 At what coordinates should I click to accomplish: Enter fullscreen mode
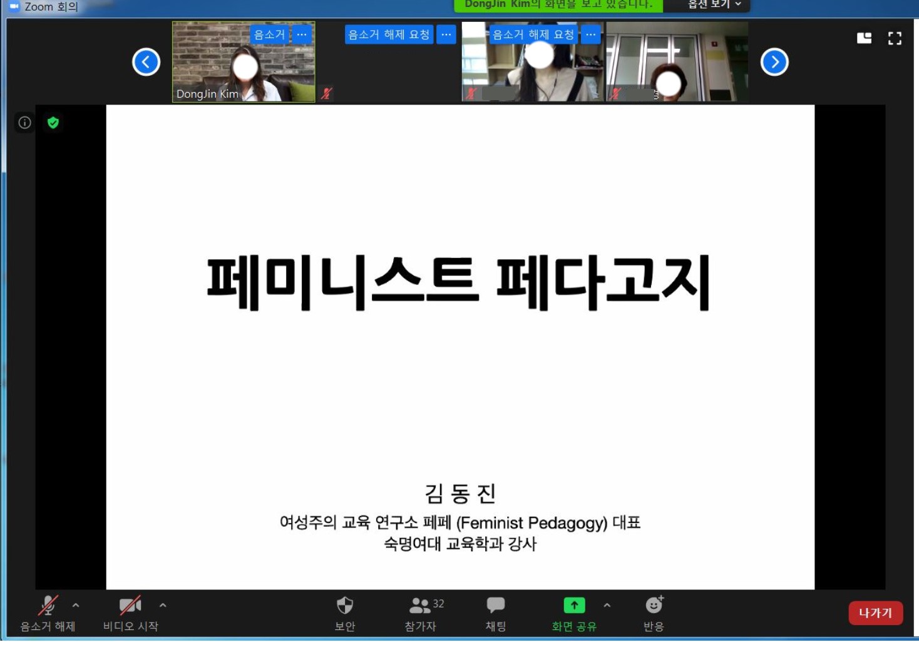(895, 38)
